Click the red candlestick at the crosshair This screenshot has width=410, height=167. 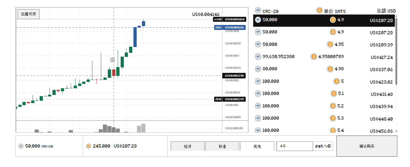click(x=114, y=73)
